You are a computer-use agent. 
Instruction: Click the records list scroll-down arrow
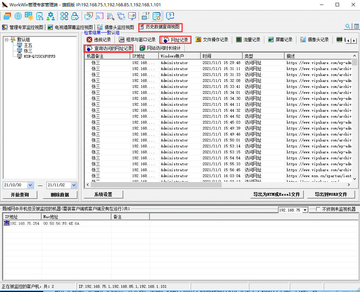[354, 179]
